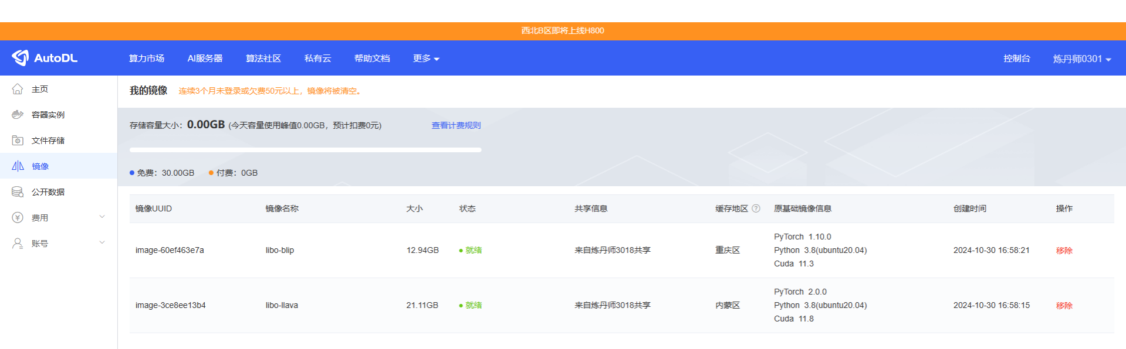Click the AutoDL logo icon
Screen dimensions: 1126x349
pyautogui.click(x=20, y=57)
